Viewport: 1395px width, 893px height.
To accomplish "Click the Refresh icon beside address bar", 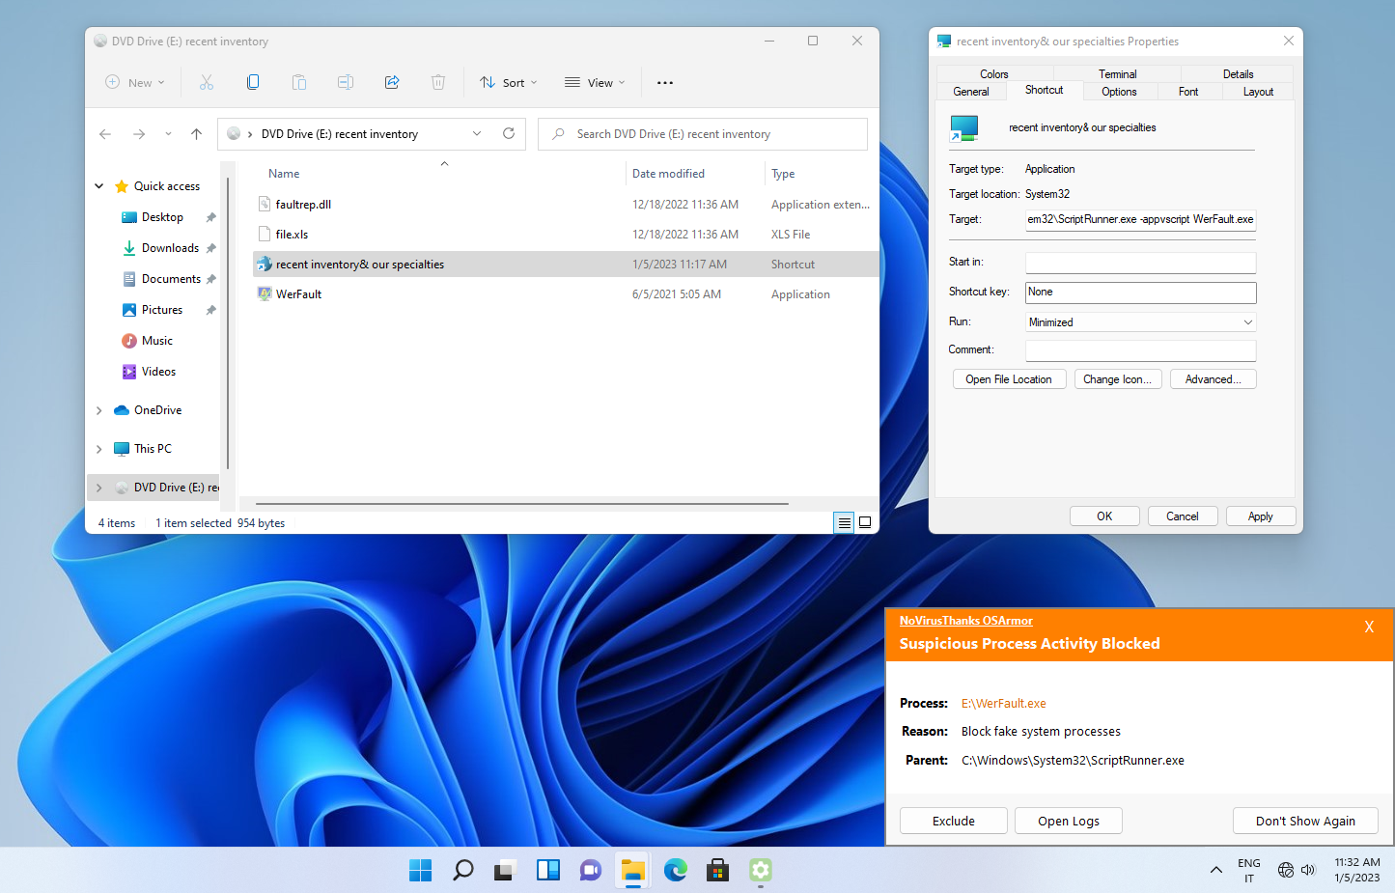I will tap(509, 134).
